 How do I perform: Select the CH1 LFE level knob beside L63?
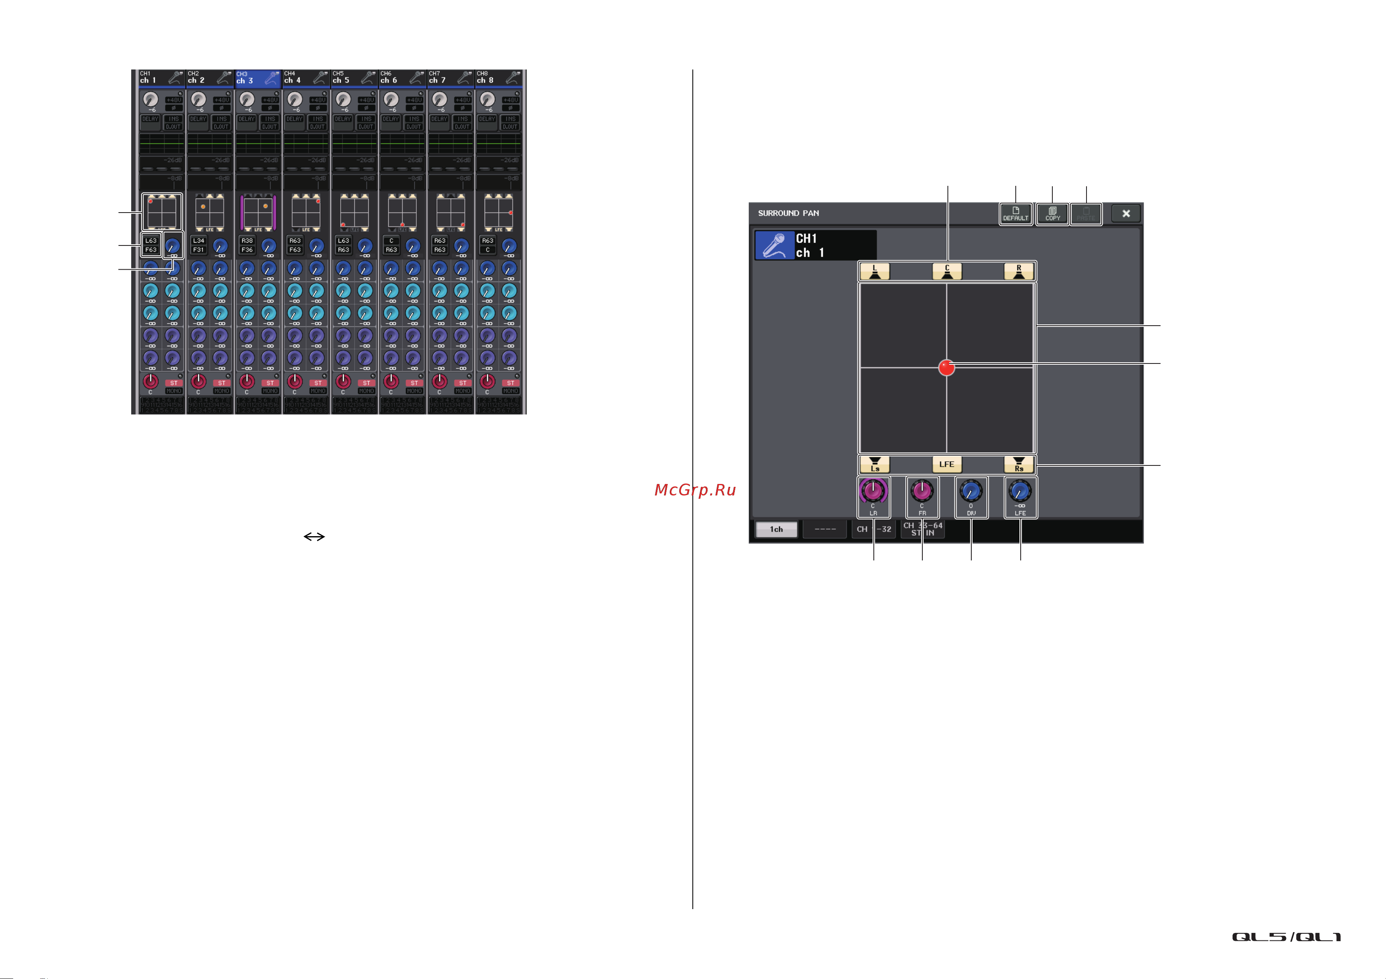point(173,245)
